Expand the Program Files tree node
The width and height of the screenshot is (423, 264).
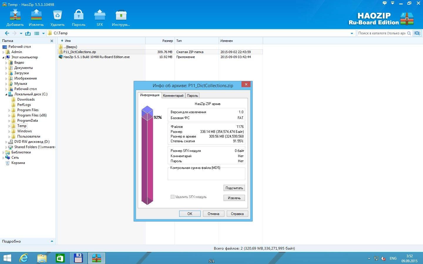click(9, 110)
